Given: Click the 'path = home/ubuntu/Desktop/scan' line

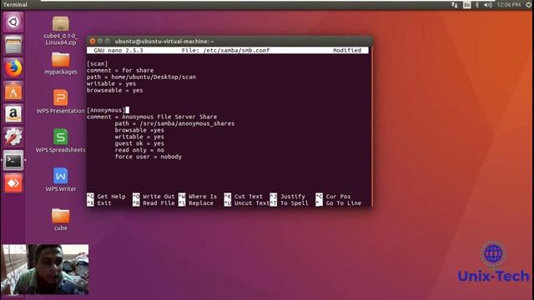Looking at the screenshot, I should [141, 77].
